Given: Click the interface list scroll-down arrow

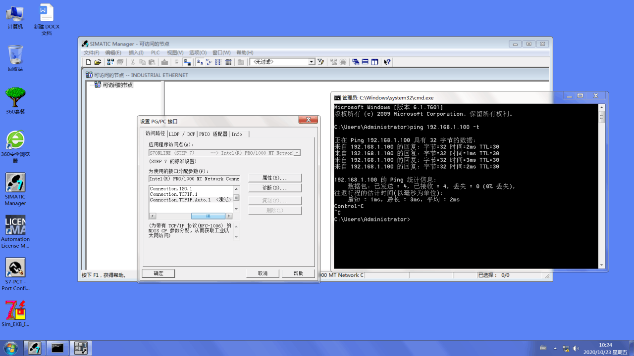Looking at the screenshot, I should pyautogui.click(x=236, y=209).
